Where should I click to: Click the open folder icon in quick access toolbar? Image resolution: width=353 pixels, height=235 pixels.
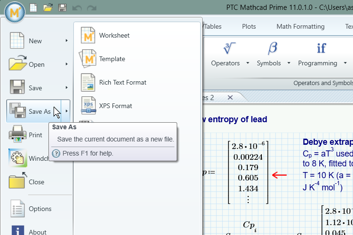47,8
